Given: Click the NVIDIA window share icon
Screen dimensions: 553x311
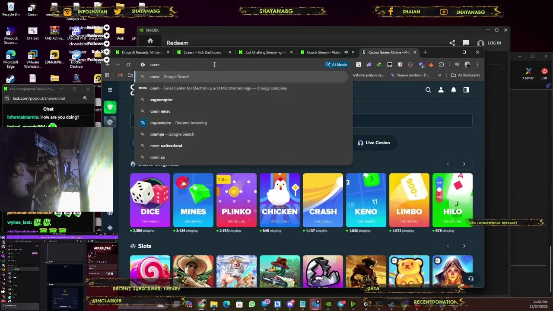Looking at the screenshot, I should [452, 43].
